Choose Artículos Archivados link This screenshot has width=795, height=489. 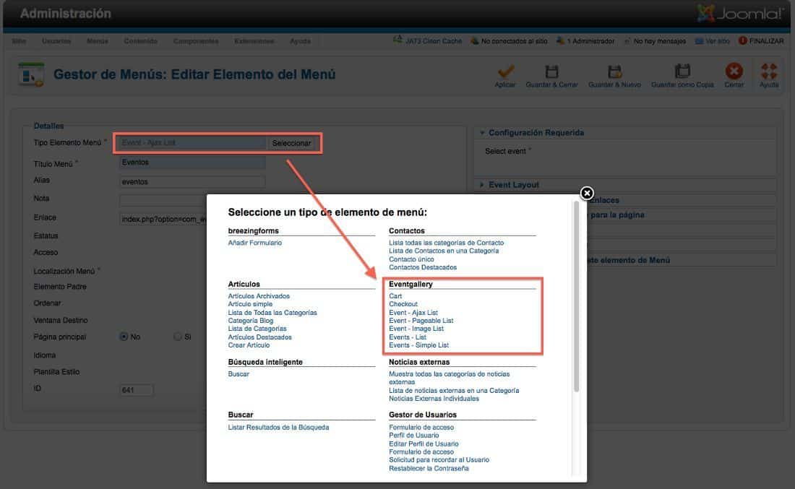point(259,296)
